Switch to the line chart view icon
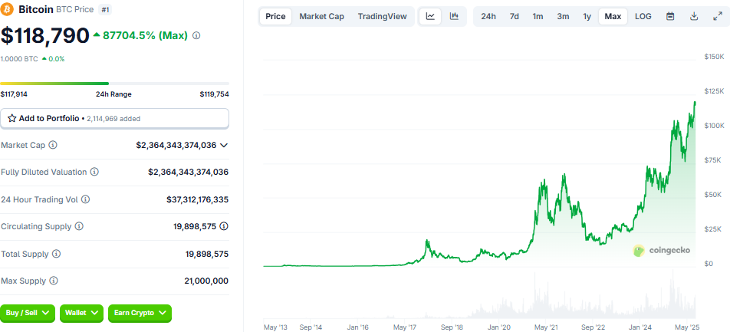Image resolution: width=730 pixels, height=332 pixels. tap(431, 16)
